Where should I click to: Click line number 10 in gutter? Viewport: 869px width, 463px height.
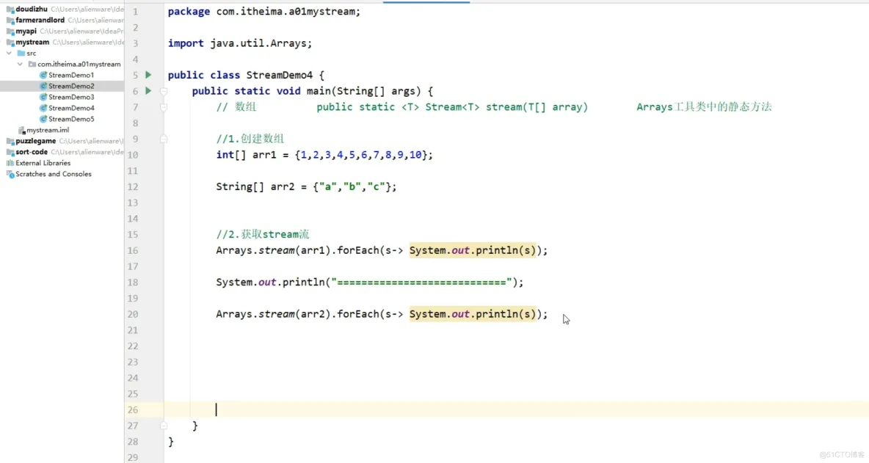[132, 155]
